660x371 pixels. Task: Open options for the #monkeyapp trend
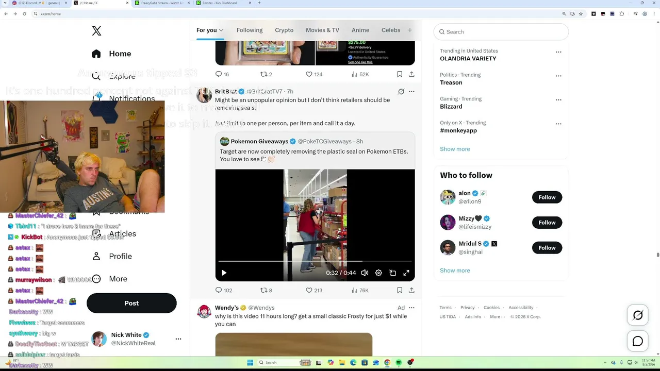click(x=558, y=124)
